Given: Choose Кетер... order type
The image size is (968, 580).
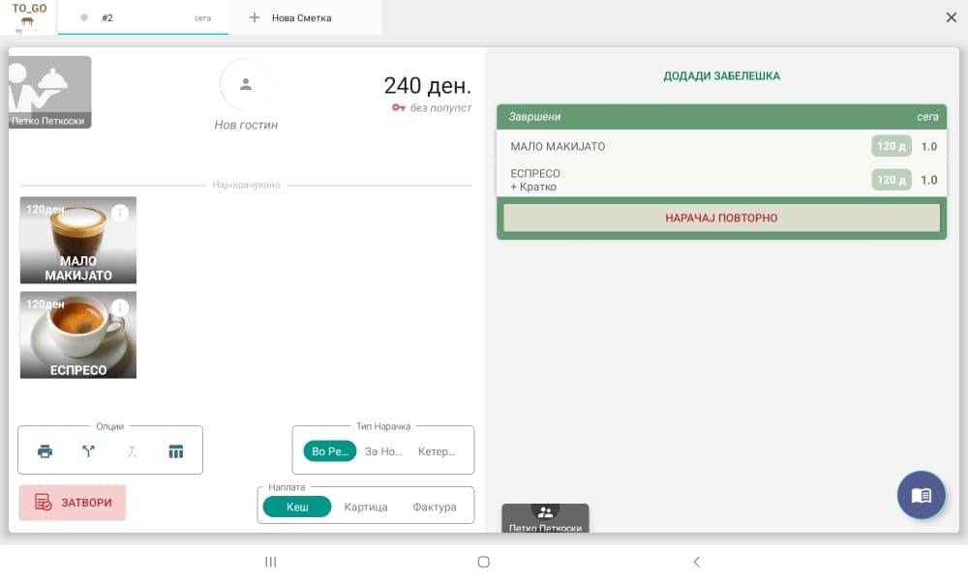Looking at the screenshot, I should pyautogui.click(x=437, y=451).
